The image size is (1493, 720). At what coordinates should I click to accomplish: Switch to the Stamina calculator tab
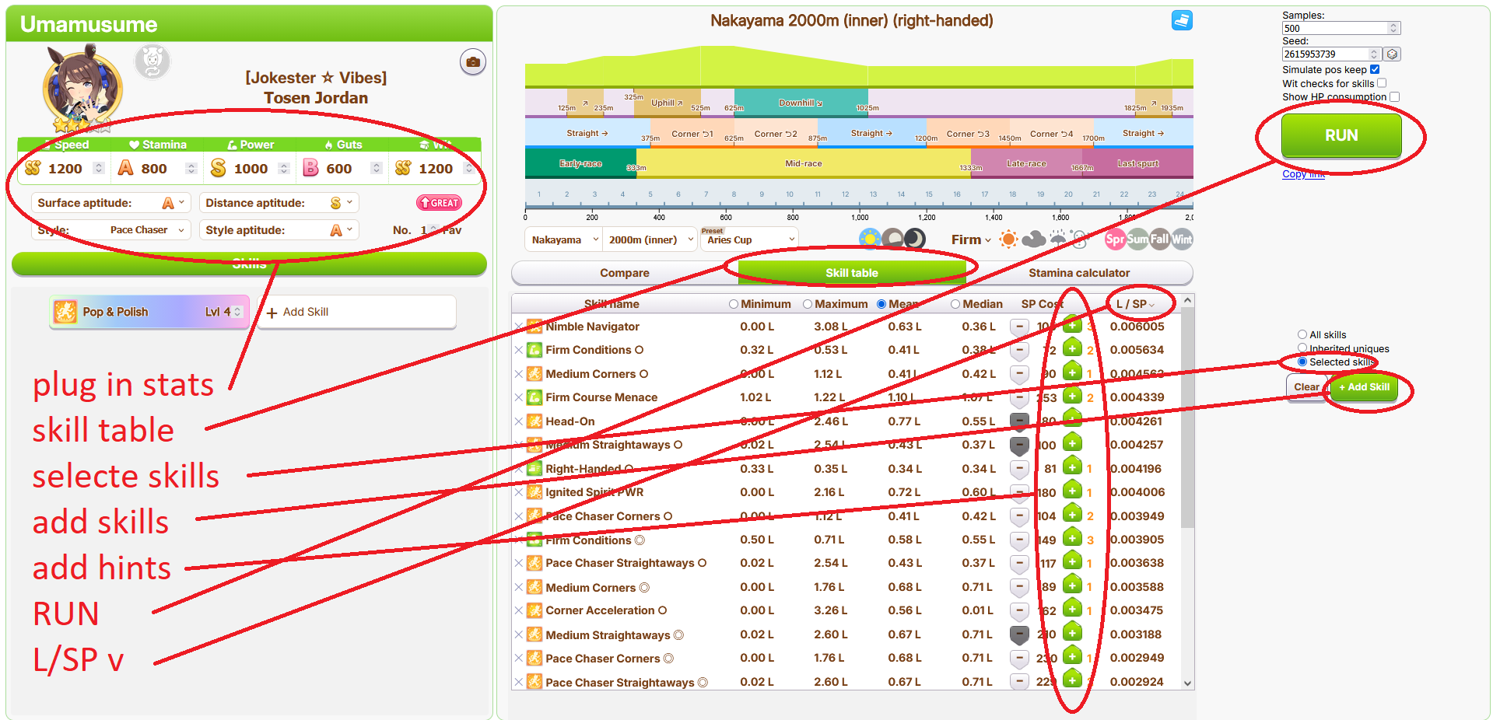1079,273
